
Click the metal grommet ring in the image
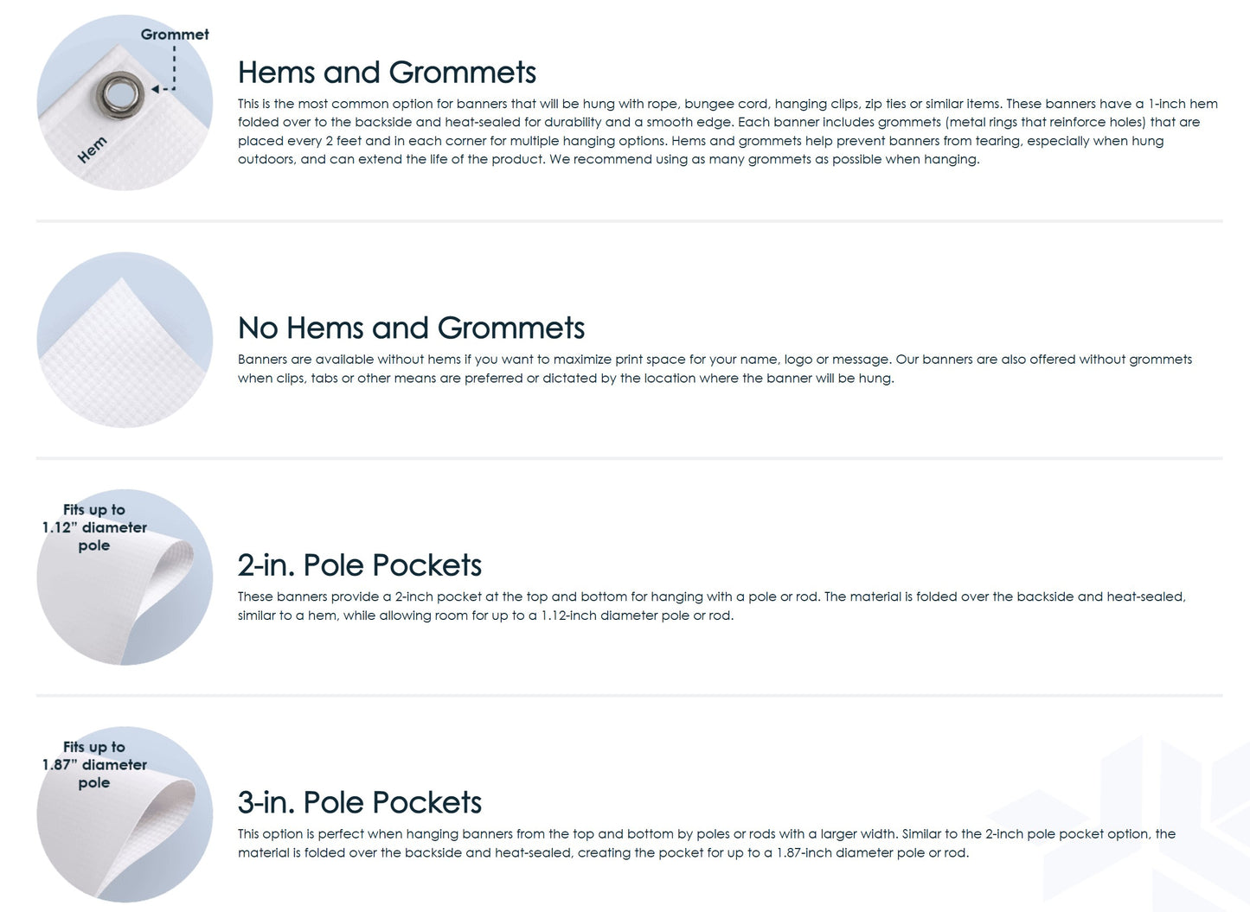[x=113, y=91]
